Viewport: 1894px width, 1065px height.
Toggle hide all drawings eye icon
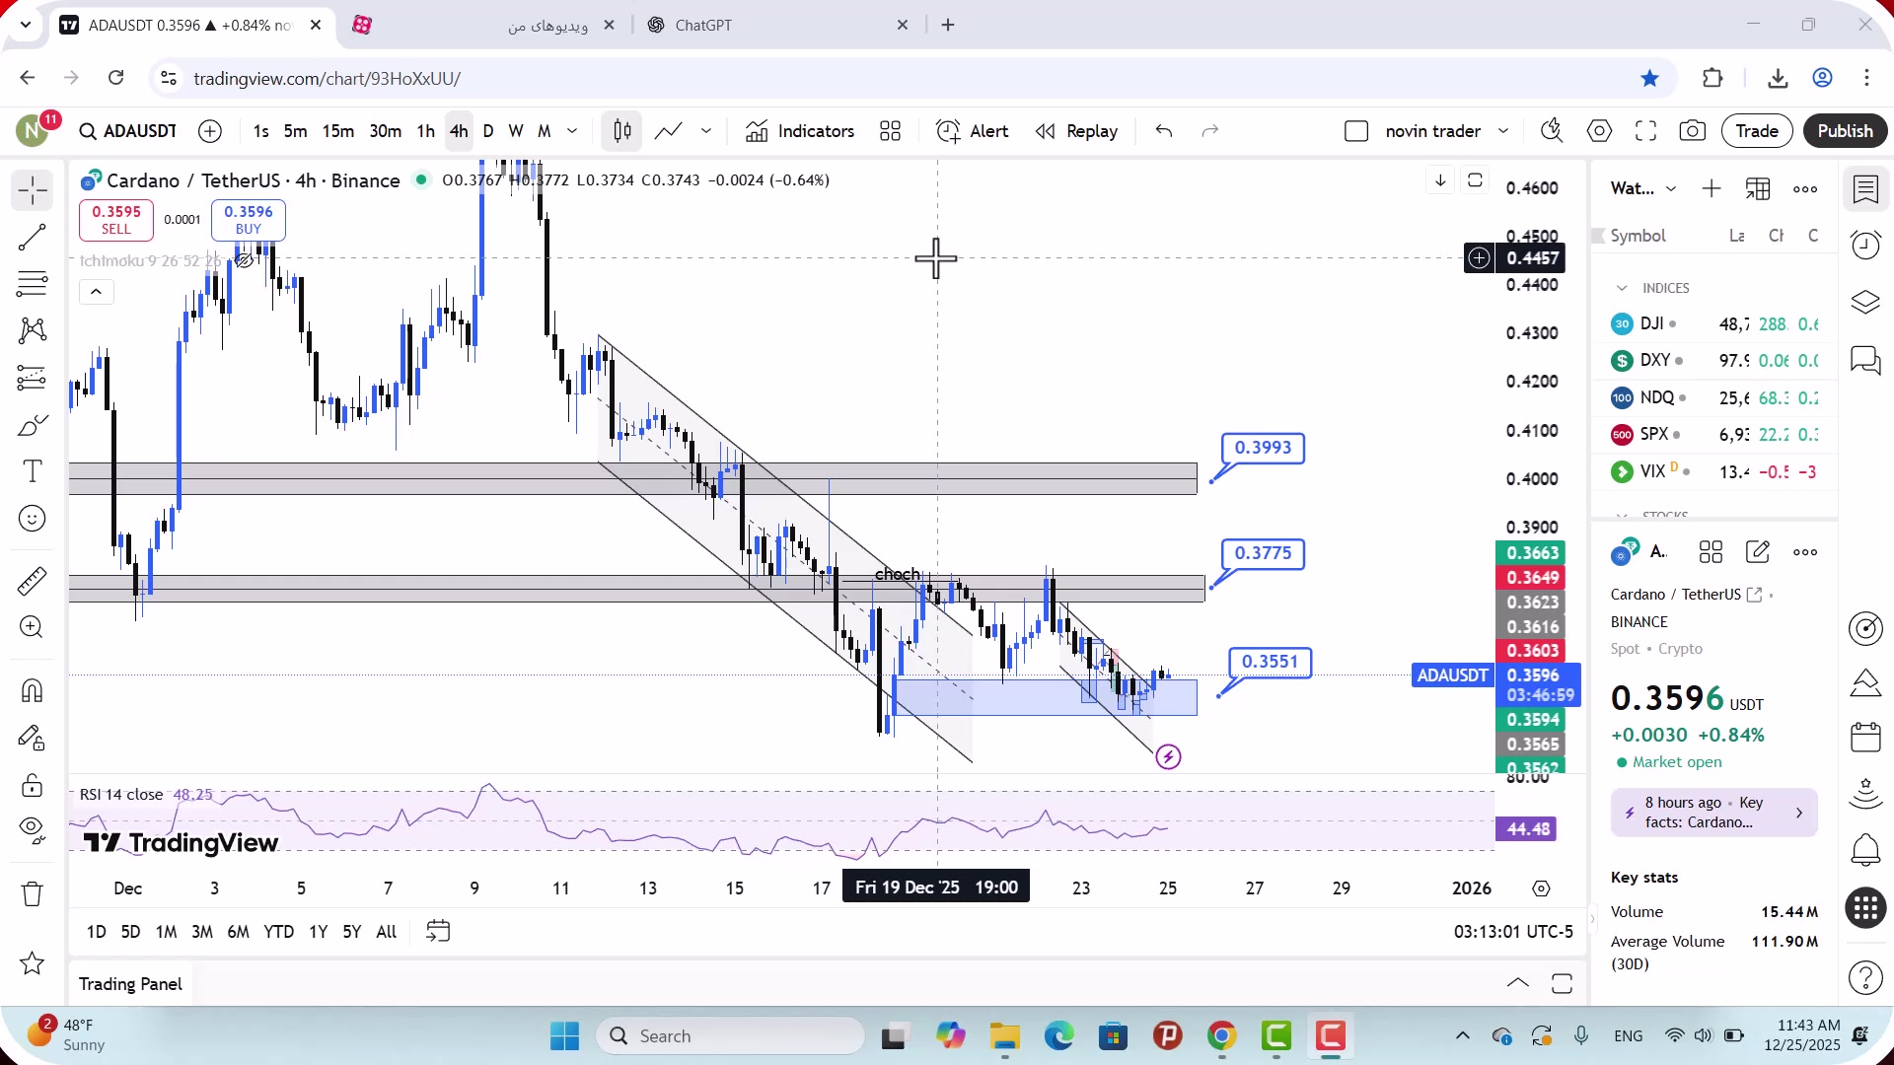tap(32, 828)
